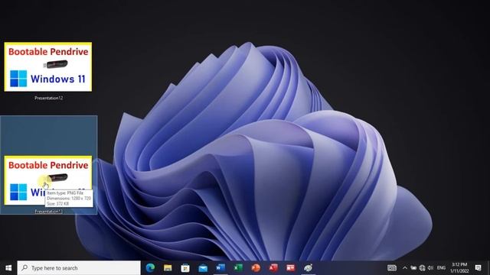Click the 'Presentation1' file name label
Image resolution: width=490 pixels, height=275 pixels.
48,212
